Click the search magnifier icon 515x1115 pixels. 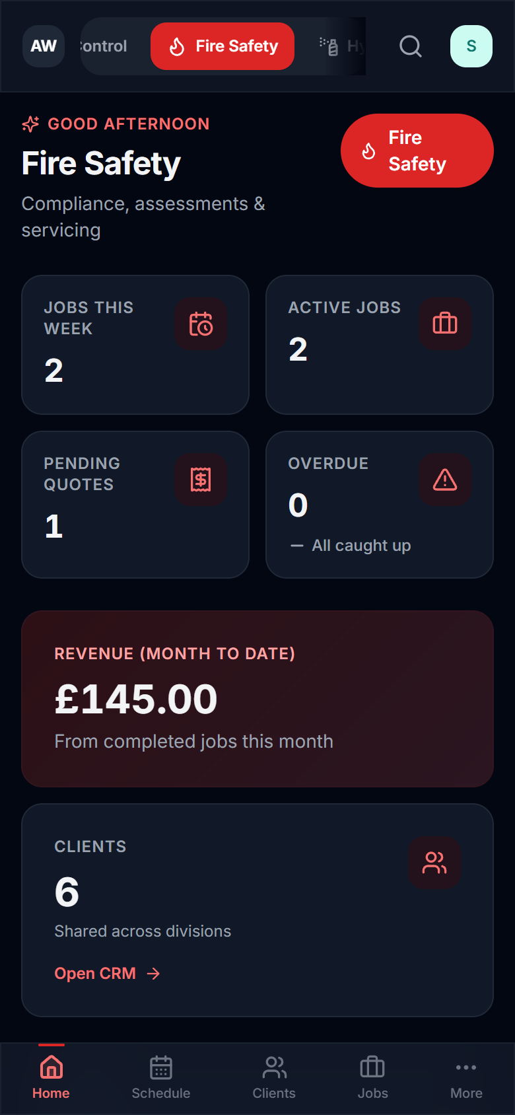(x=410, y=46)
